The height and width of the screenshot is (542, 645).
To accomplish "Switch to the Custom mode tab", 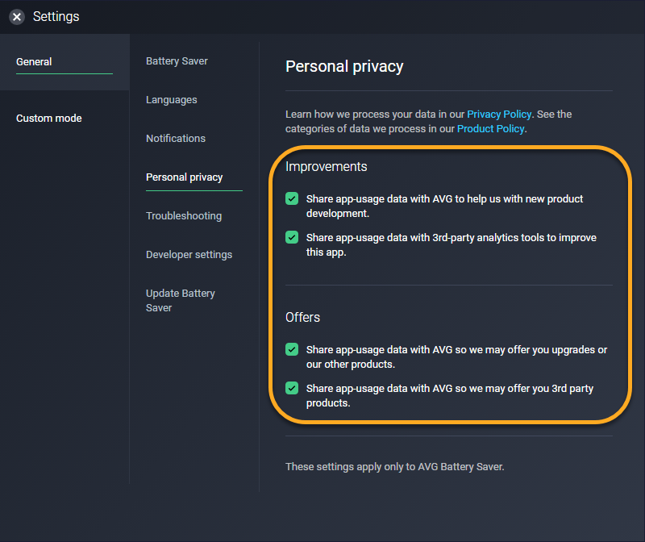I will 49,119.
